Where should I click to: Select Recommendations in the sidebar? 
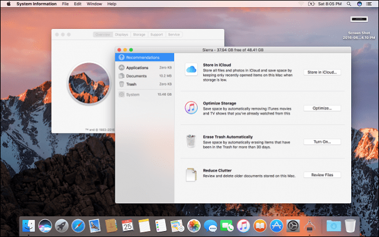144,57
